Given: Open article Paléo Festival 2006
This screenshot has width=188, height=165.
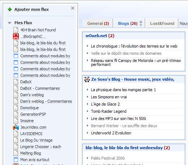Looking at the screenshot, I should point(108,158).
